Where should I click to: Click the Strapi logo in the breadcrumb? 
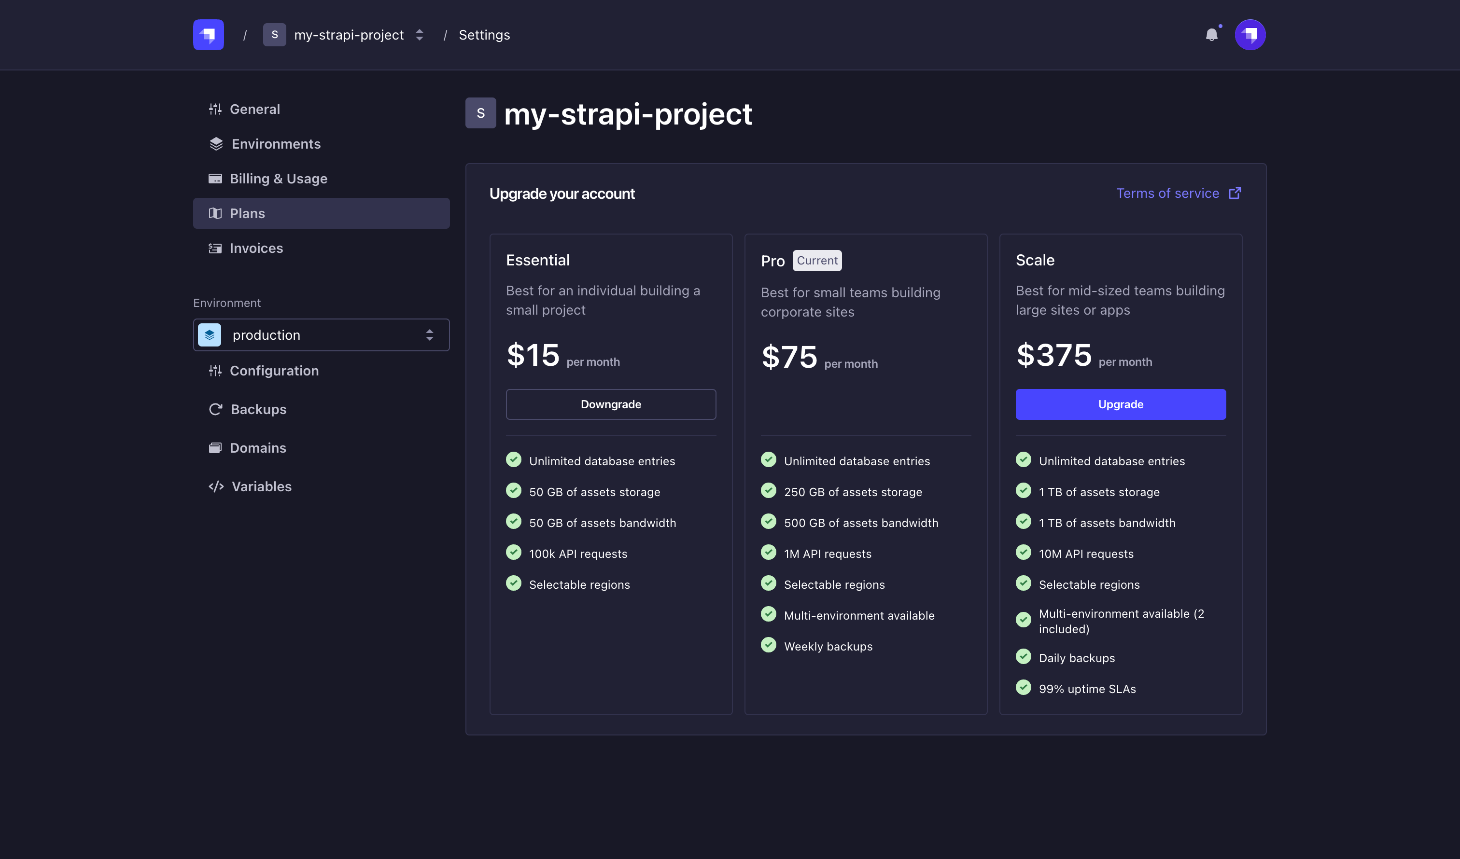pos(208,35)
